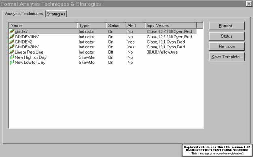Click the GINDEX2 indicator icon
The width and height of the screenshot is (253, 157).
pos(12,42)
